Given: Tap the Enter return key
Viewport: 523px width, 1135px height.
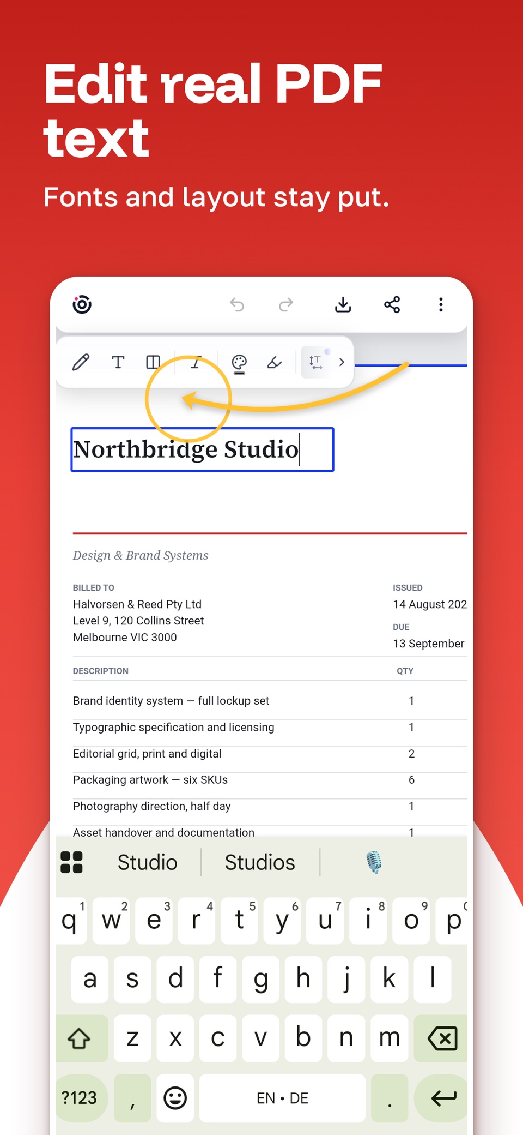Looking at the screenshot, I should [x=442, y=1097].
